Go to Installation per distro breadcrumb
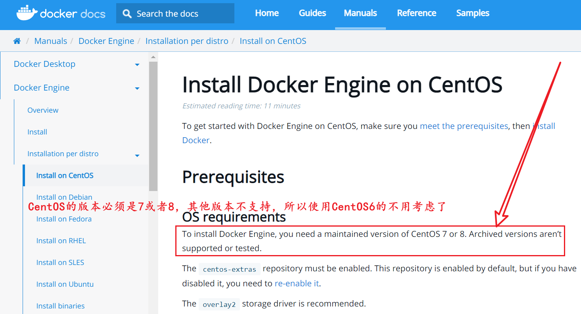581x314 pixels. click(187, 41)
